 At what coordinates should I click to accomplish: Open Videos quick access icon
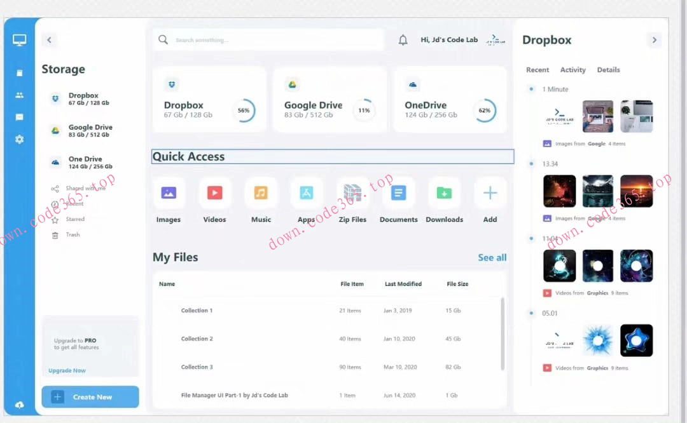(x=215, y=193)
